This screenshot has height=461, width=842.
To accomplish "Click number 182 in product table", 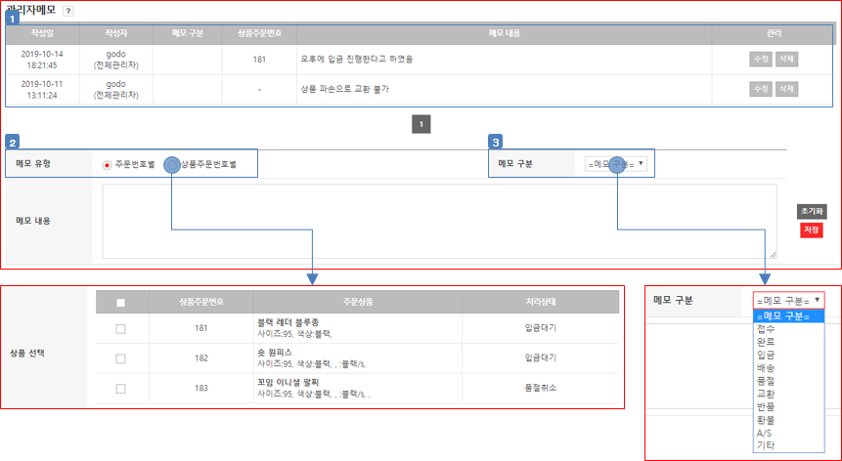I will (201, 358).
